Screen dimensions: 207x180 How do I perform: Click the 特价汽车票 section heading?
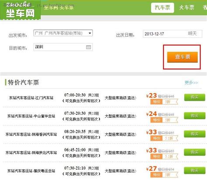[23, 82]
